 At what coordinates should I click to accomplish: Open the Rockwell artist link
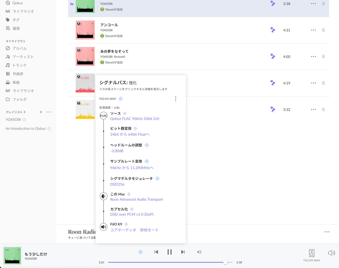pyautogui.click(x=119, y=57)
